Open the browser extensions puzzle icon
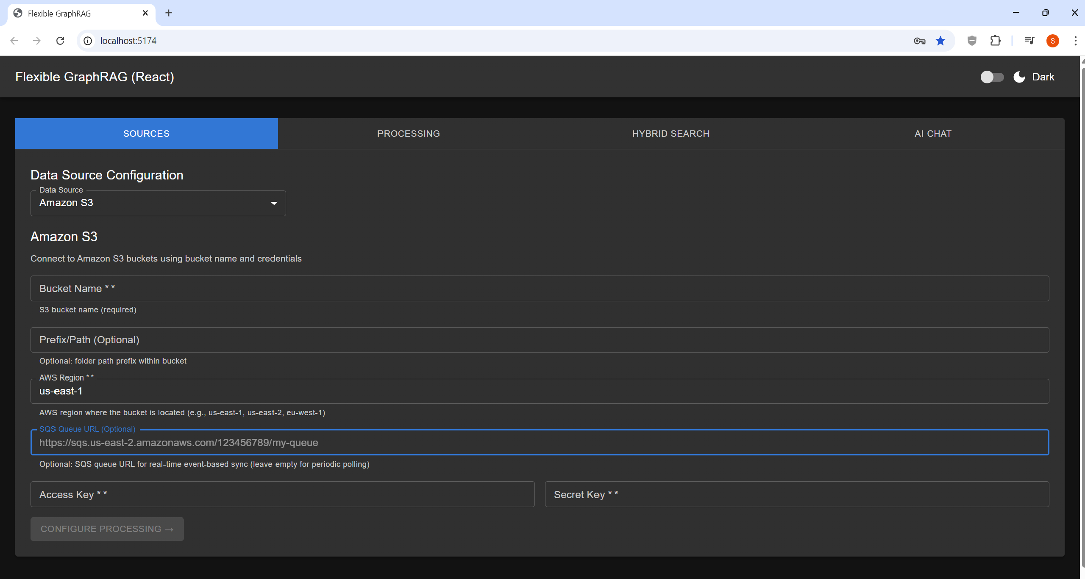Screen dimensions: 1085x579 coord(996,41)
